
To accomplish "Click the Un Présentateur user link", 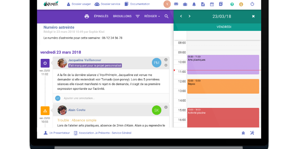I will [57, 133].
